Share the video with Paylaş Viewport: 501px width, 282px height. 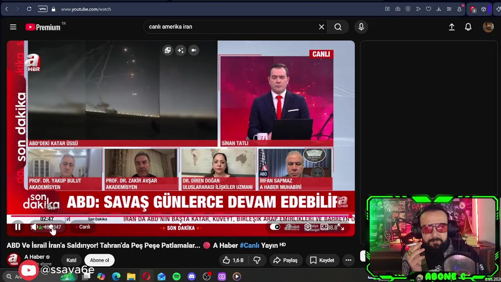286,260
